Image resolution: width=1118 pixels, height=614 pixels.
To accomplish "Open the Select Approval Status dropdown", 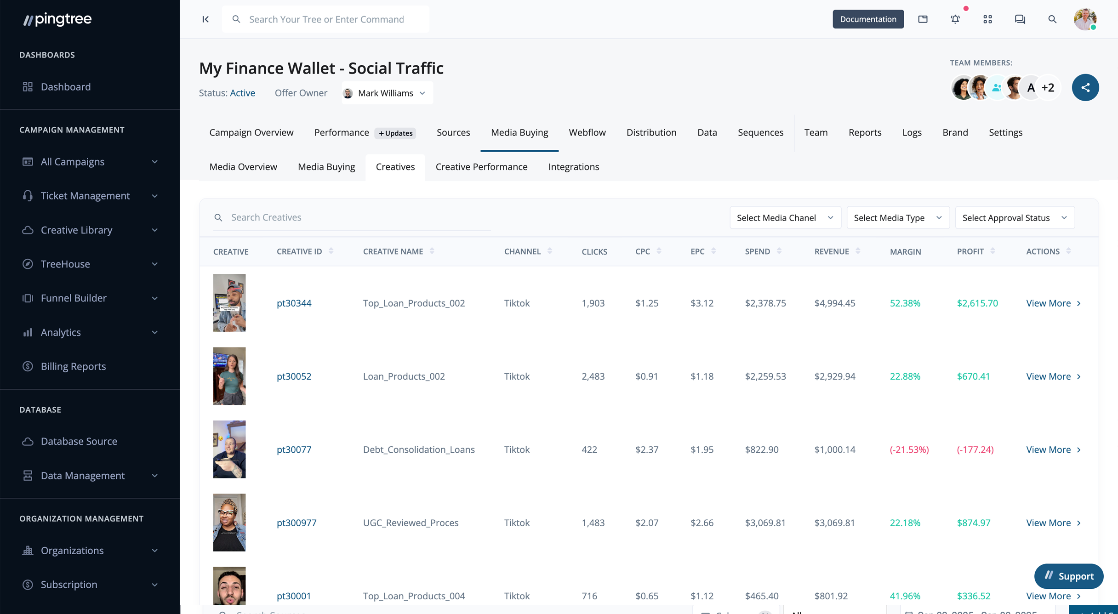I will [1015, 218].
